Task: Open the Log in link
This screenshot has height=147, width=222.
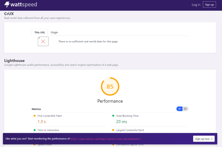Action: click(196, 5)
